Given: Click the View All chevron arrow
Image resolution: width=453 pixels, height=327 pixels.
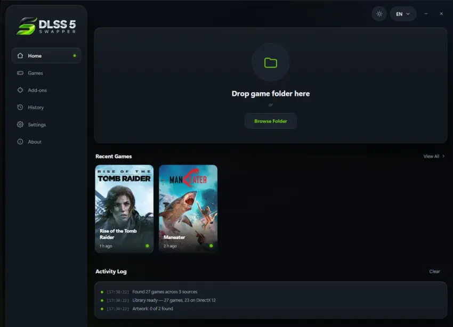Looking at the screenshot, I should [443, 156].
